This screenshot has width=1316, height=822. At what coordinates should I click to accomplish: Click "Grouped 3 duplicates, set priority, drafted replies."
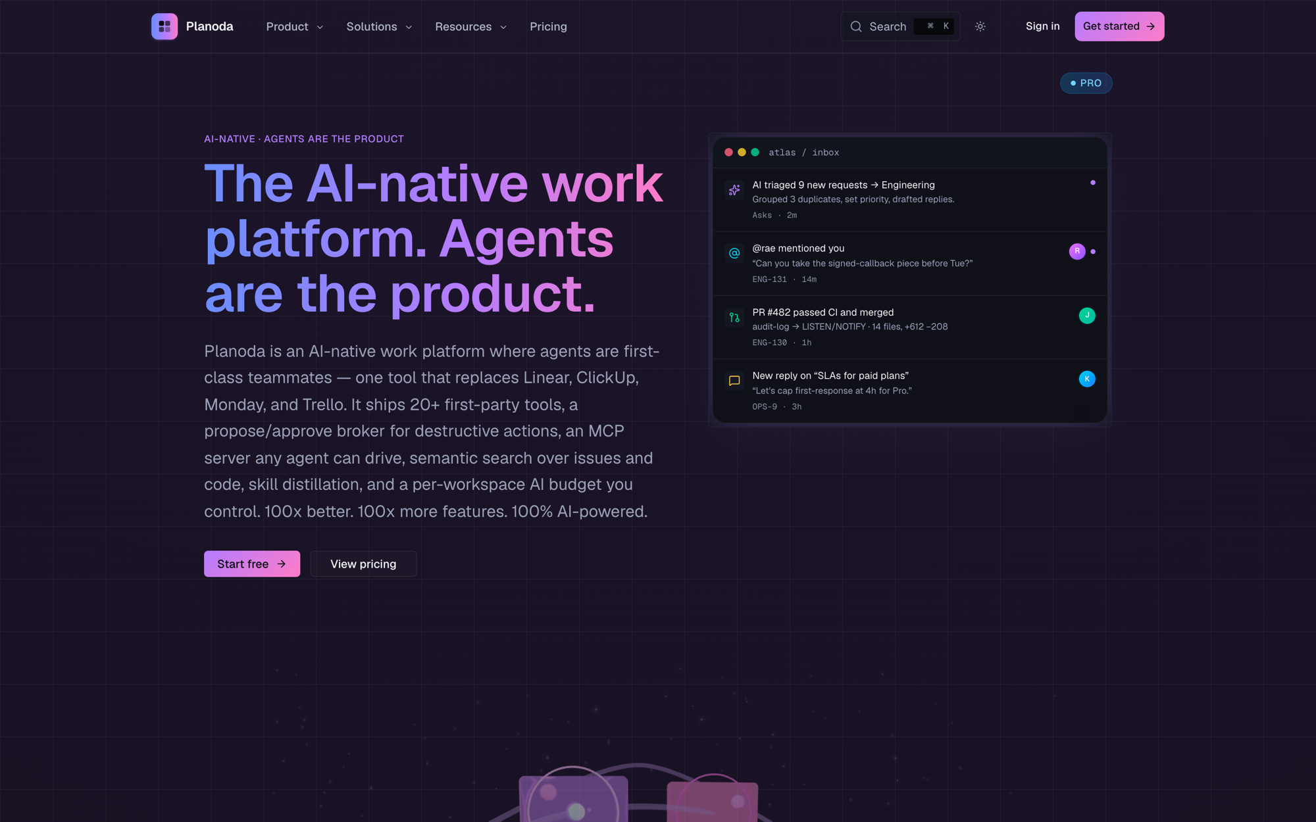[x=853, y=199]
